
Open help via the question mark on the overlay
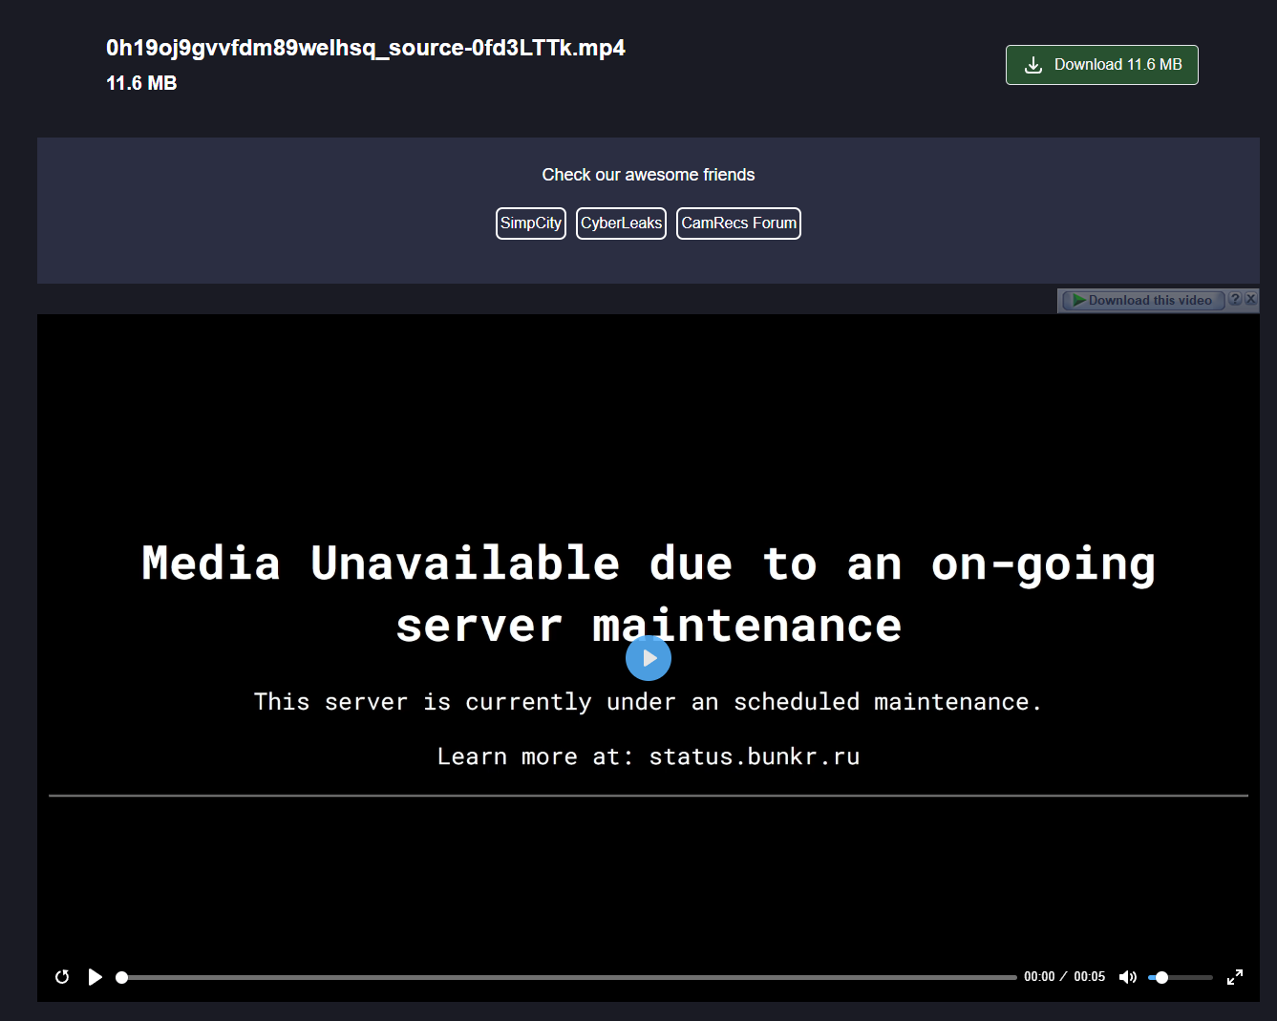(1237, 299)
